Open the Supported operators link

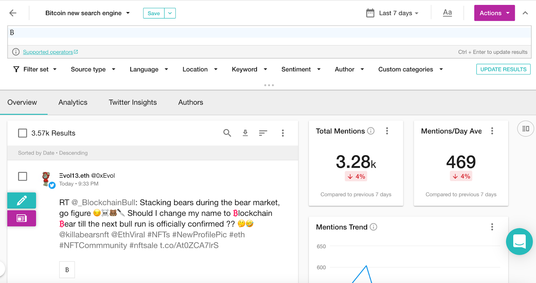pos(48,52)
